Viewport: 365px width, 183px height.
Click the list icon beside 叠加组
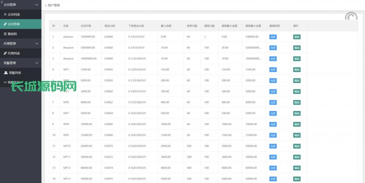5,34
